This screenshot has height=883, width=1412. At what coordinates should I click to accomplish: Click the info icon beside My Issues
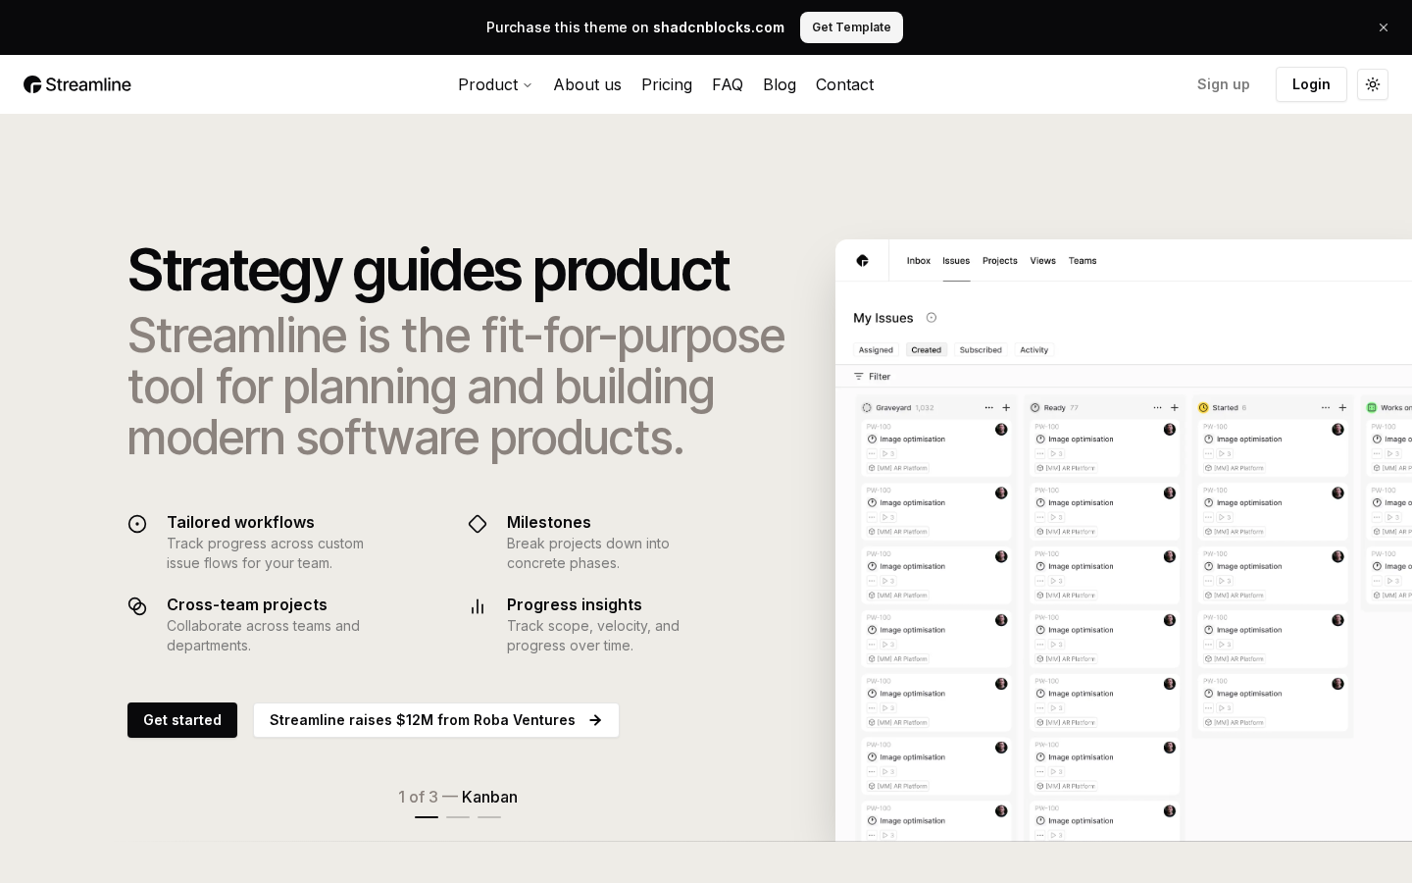point(932,318)
